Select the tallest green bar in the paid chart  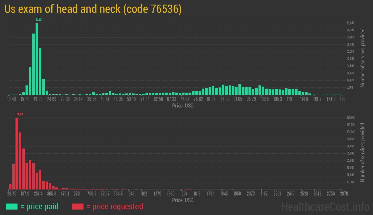[x=37, y=59]
